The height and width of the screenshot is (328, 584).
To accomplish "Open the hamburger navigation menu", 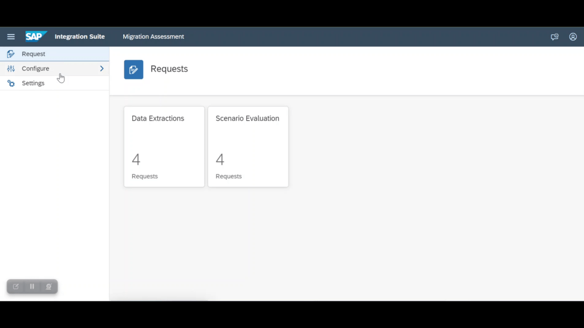I will point(11,36).
